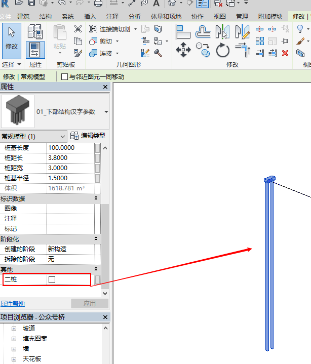
Task: Toggle the Properties palette icon
Action: click(35, 50)
